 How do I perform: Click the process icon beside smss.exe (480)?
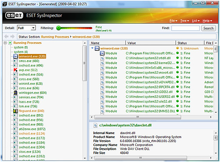15,61
